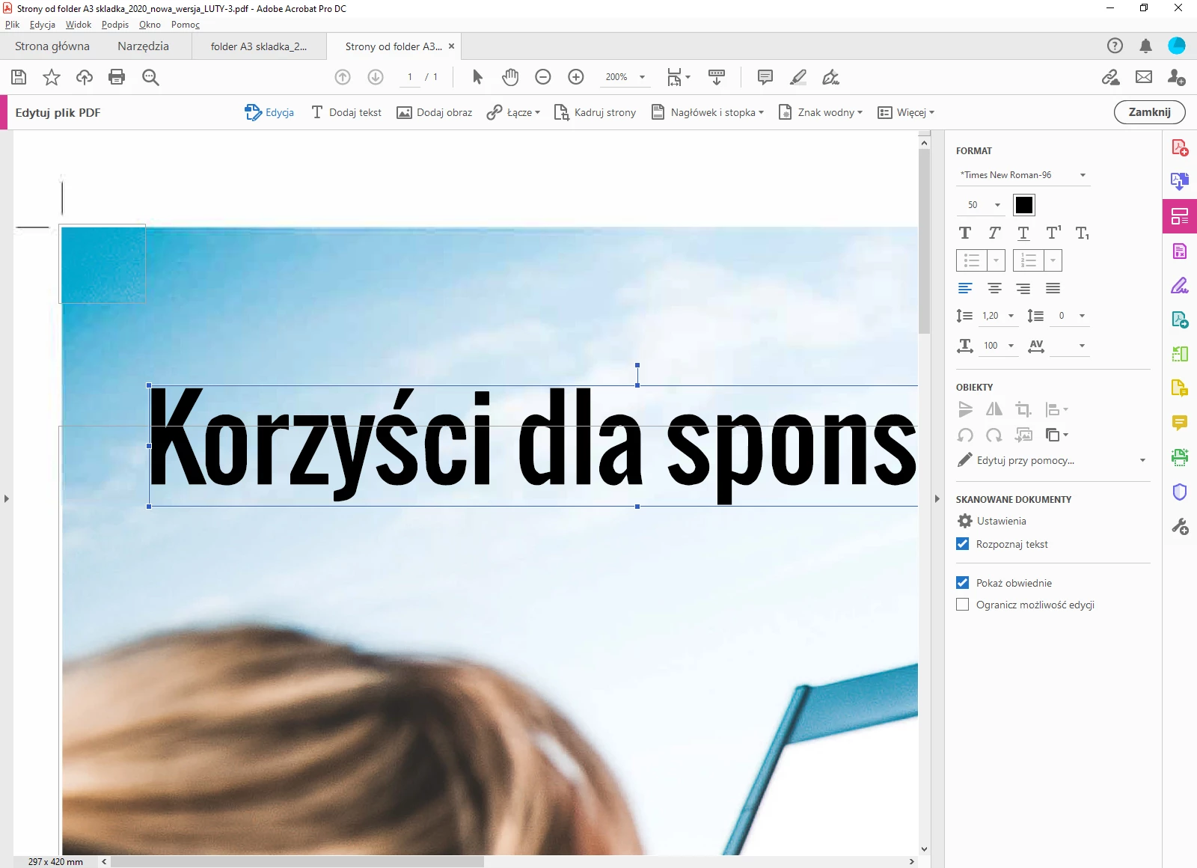Close the edit PDF toolbar with Zamknij

pyautogui.click(x=1150, y=112)
